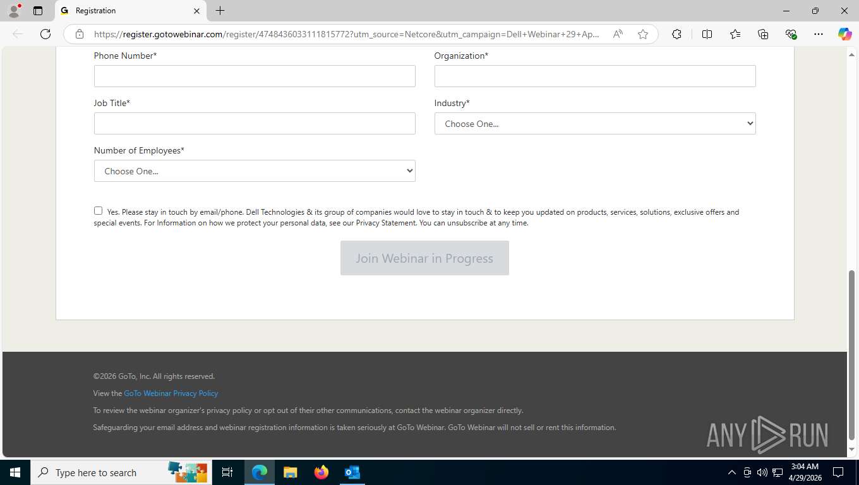859x485 pixels.
Task: Click the copyright GoTo, Inc. text
Action: coord(154,376)
